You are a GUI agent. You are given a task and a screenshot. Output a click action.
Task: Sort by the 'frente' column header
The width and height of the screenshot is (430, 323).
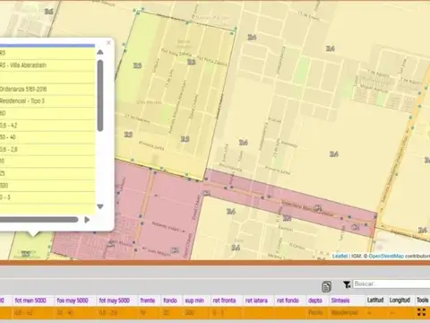point(148,301)
